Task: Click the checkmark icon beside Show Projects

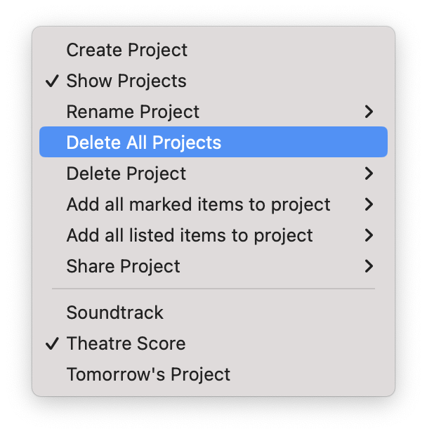Action: click(52, 81)
